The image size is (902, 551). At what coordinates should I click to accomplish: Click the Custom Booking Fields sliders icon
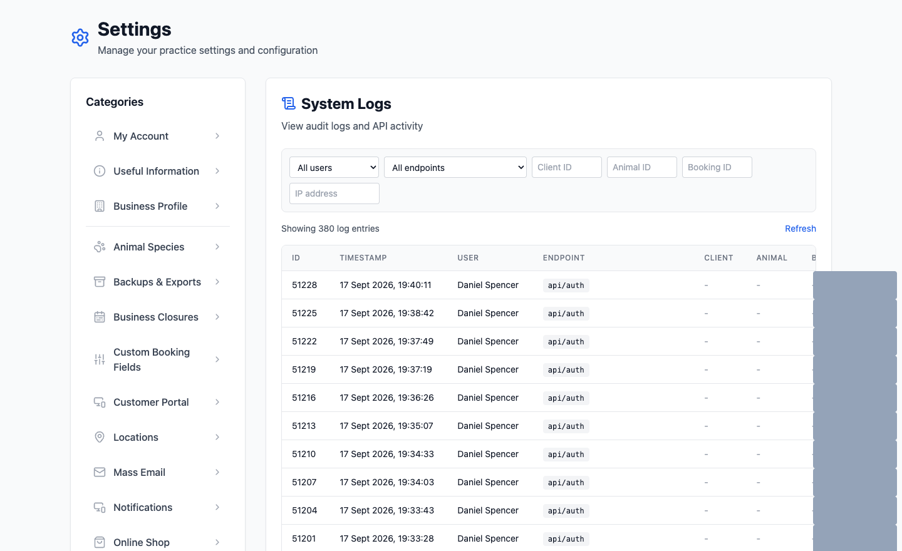100,359
